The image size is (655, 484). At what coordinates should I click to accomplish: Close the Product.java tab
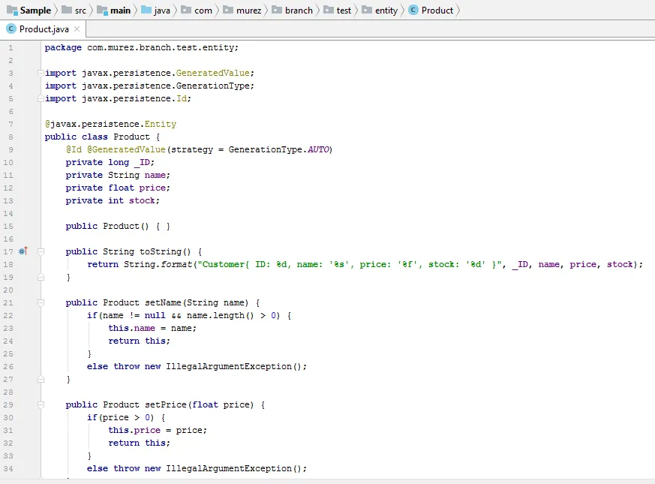click(77, 29)
